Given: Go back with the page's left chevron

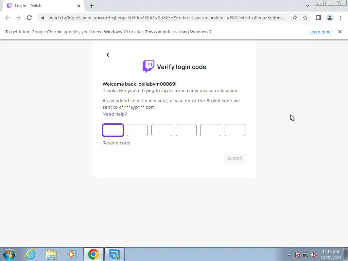Looking at the screenshot, I should [108, 55].
